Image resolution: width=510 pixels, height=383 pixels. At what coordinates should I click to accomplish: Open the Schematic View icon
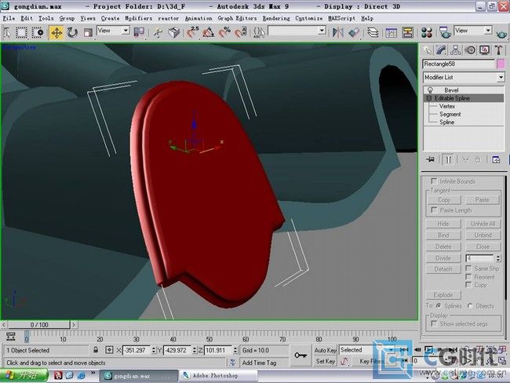pos(407,32)
